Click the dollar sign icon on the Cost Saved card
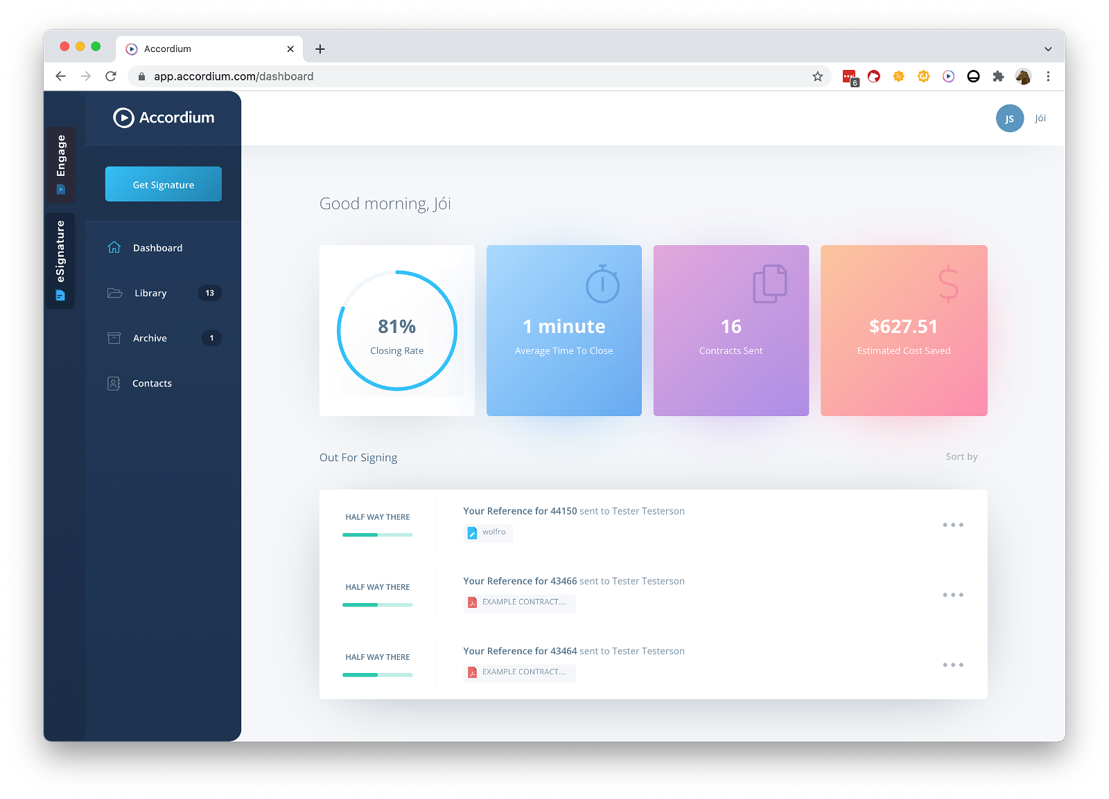The height and width of the screenshot is (799, 1109). coord(948,284)
